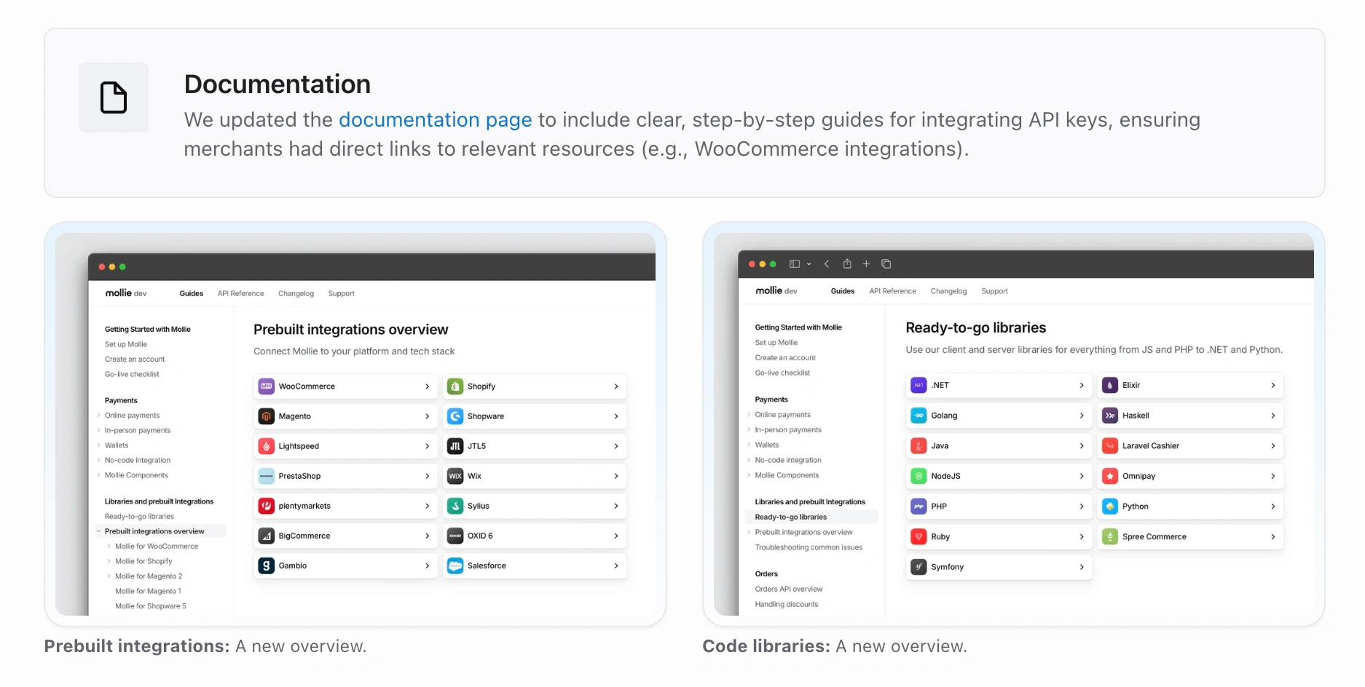Image resolution: width=1365 pixels, height=687 pixels.
Task: Click the Shopware logo icon
Action: (455, 416)
